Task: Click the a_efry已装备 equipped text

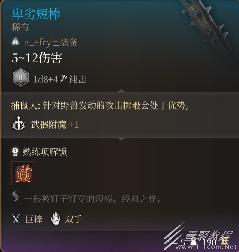Action: [x=51, y=42]
